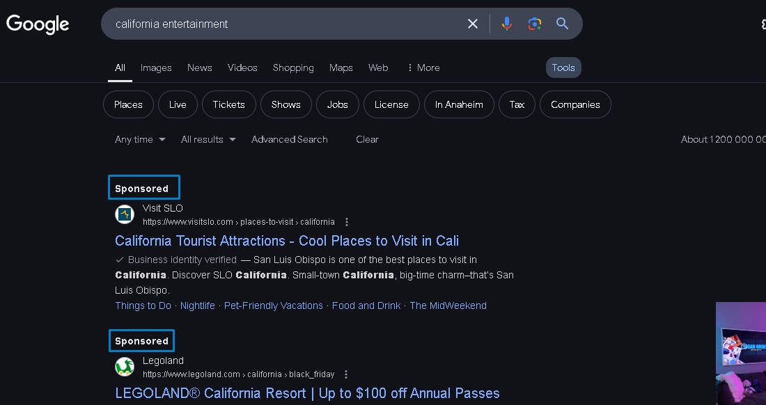This screenshot has width=766, height=405.
Task: Open the Nightlife sitelink
Action: coord(197,306)
